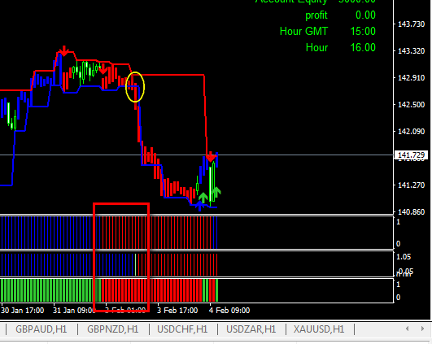Click the blue up arrow at the chart low
Screen dimensions: 432x344
coord(200,206)
